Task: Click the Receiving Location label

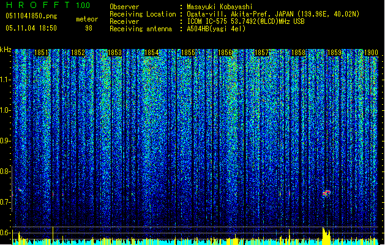Action: click(x=143, y=14)
